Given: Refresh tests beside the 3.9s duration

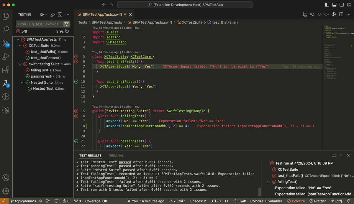Looking at the screenshot, I should (67, 31).
